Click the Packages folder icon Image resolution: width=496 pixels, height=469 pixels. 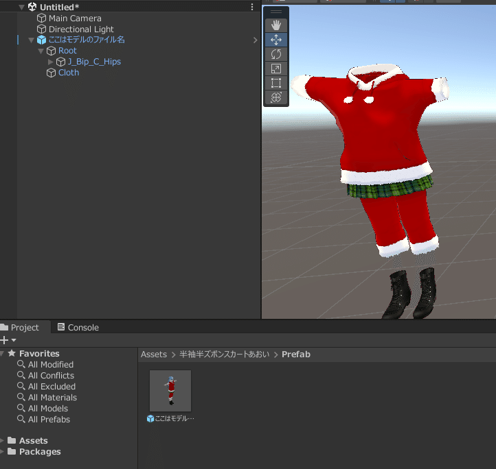pyautogui.click(x=12, y=451)
